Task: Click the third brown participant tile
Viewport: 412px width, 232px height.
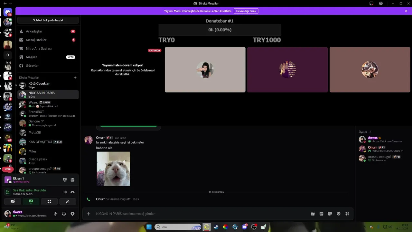Action: 370,70
